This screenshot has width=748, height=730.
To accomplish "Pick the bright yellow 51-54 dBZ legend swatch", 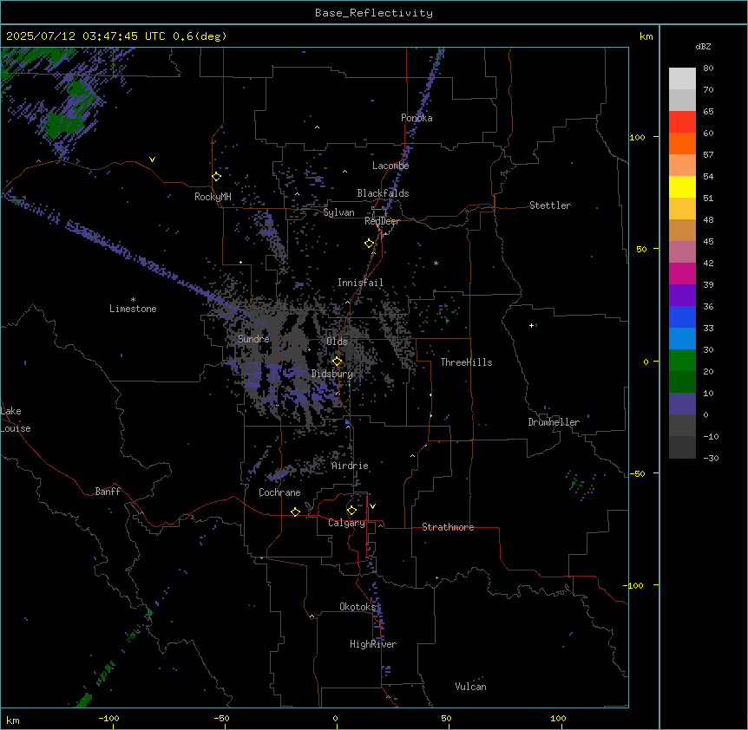I will (x=682, y=186).
